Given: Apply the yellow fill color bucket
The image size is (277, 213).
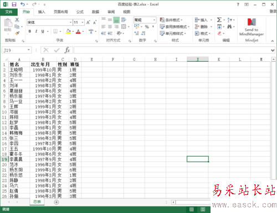Looking at the screenshot, I should click(x=68, y=31).
